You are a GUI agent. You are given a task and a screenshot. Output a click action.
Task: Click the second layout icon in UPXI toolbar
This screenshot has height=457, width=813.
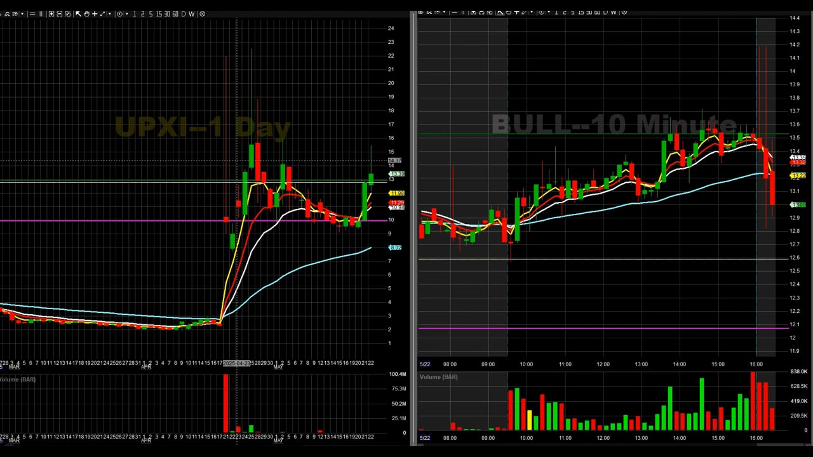(59, 14)
